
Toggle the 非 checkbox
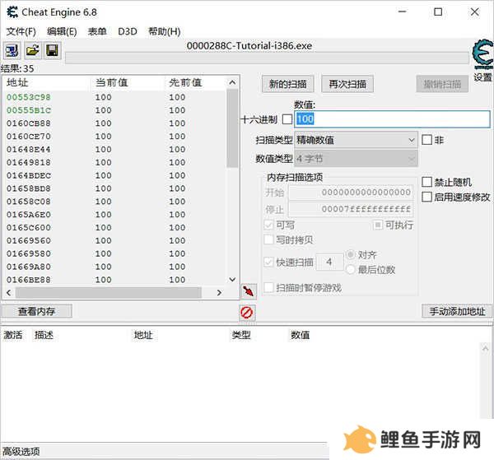(426, 140)
